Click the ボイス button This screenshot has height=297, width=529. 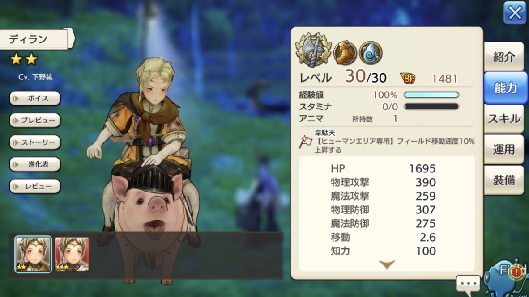click(35, 98)
